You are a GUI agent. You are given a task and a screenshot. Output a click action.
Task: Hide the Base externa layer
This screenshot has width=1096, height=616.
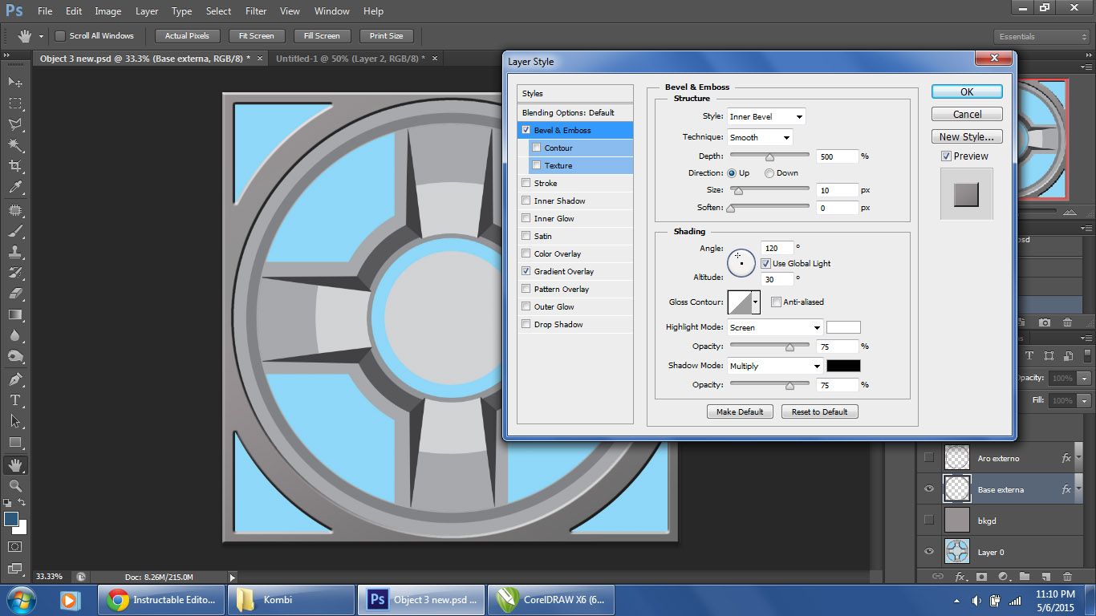click(929, 489)
